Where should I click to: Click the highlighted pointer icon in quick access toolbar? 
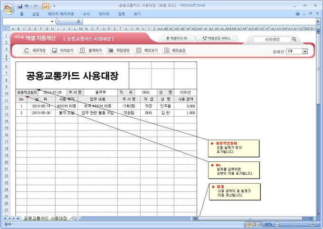tap(46, 6)
